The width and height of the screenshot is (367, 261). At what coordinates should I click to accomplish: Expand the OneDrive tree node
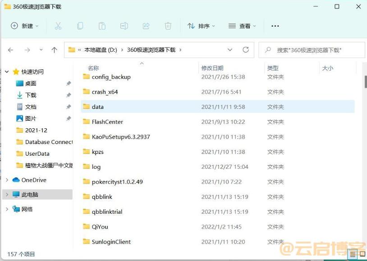point(7,180)
